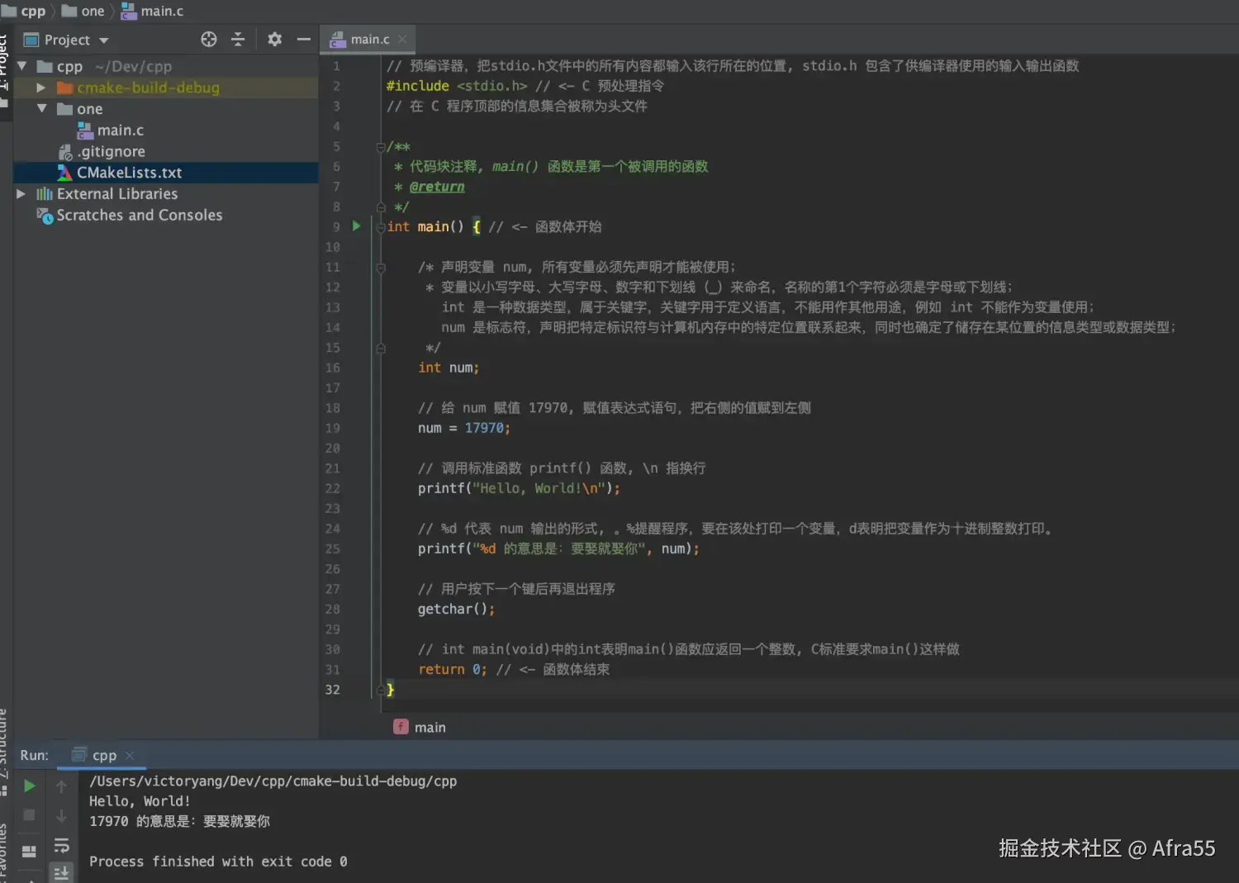
Task: Click the Structure icon on left stripe
Action: point(4,790)
